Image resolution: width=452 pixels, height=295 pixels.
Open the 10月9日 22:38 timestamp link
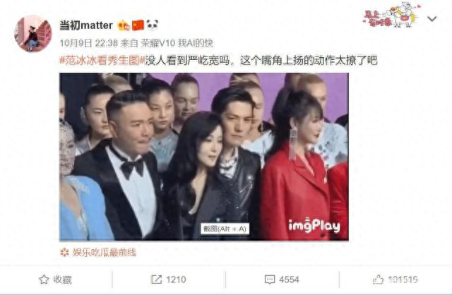[89, 43]
